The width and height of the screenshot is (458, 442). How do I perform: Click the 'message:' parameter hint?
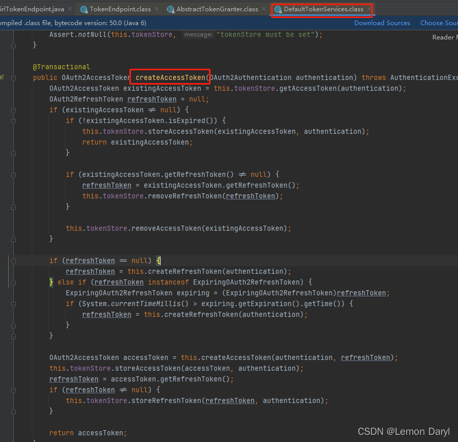click(198, 35)
